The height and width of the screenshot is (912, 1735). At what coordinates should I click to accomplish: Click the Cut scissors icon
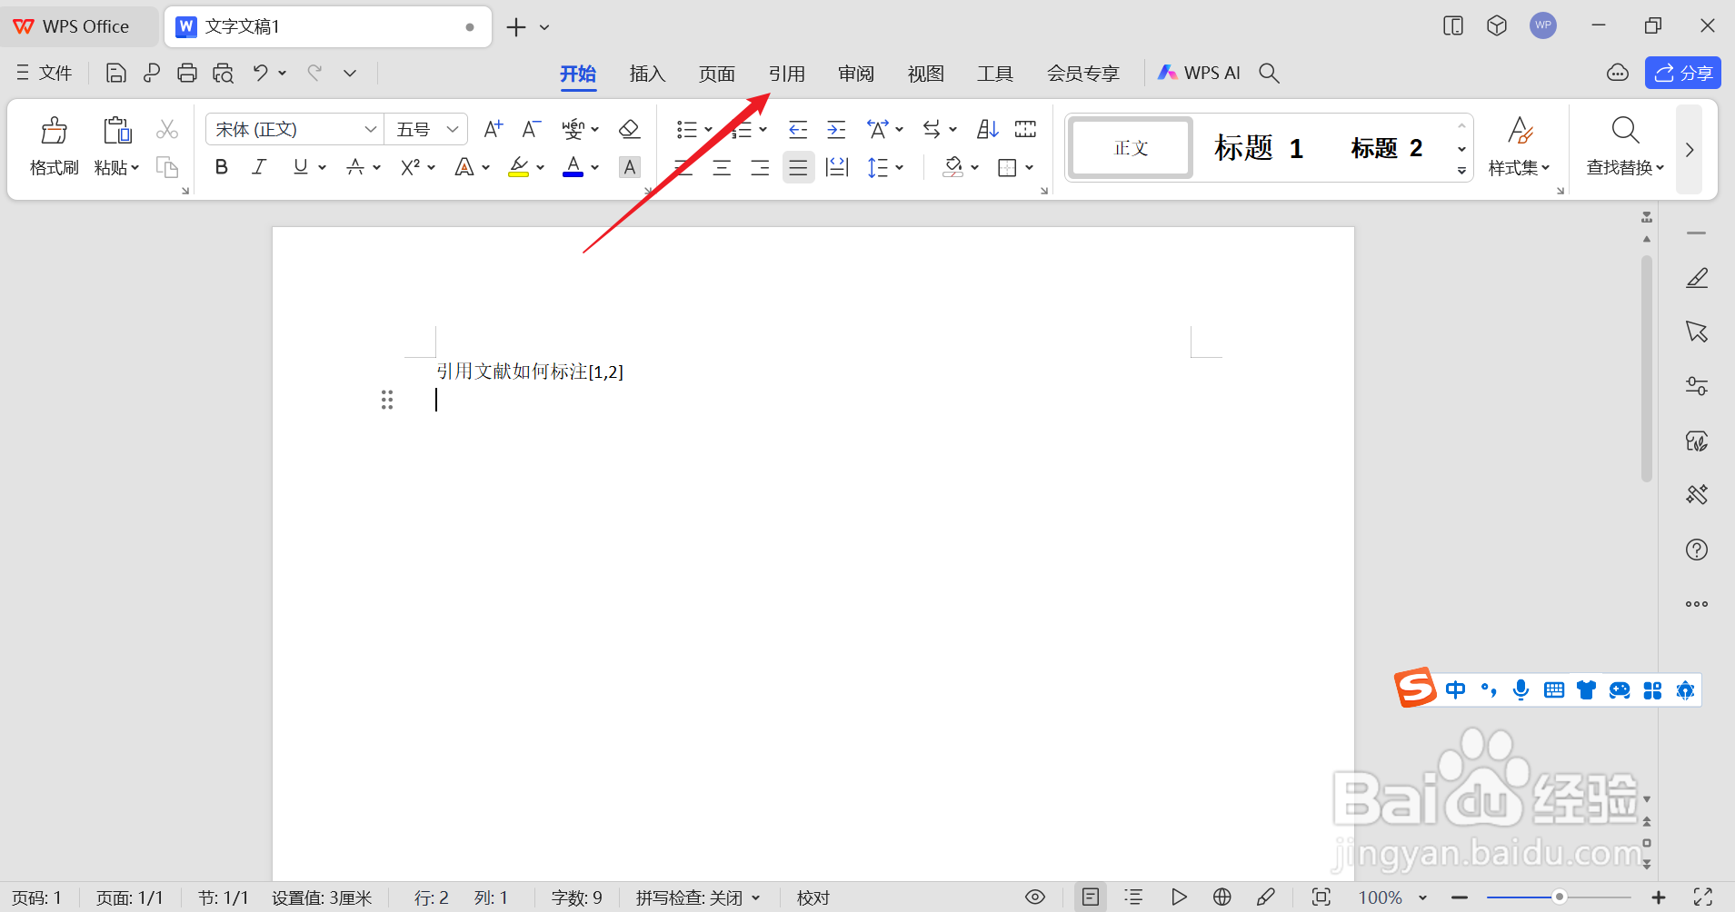[167, 129]
